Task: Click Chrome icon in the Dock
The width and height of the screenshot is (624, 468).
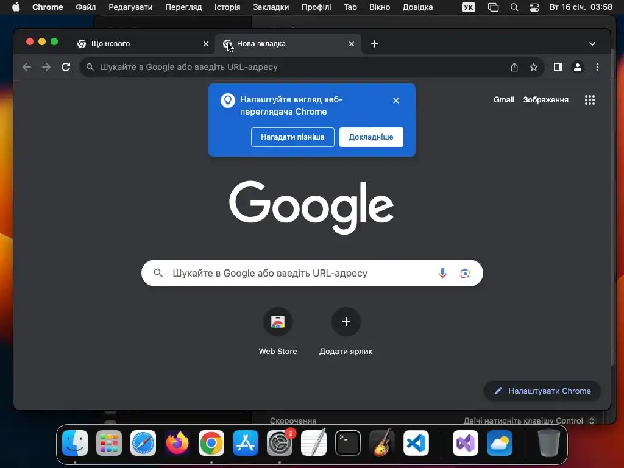Action: 211,443
